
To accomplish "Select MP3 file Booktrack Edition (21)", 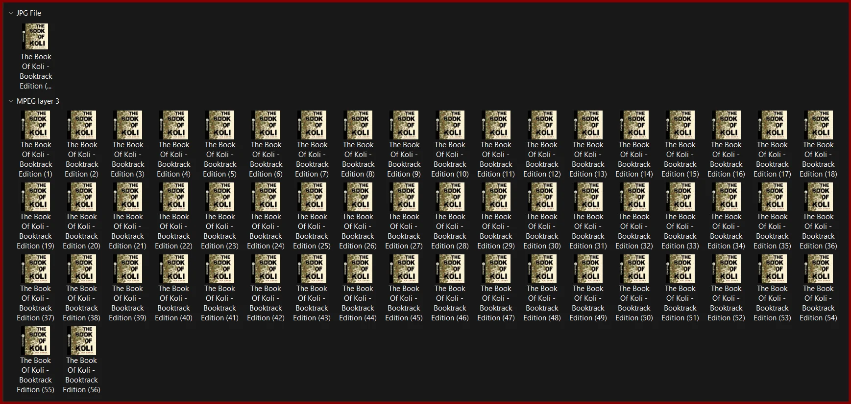I will 128,217.
